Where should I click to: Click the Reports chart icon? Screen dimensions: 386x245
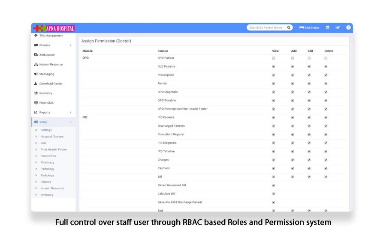36,112
